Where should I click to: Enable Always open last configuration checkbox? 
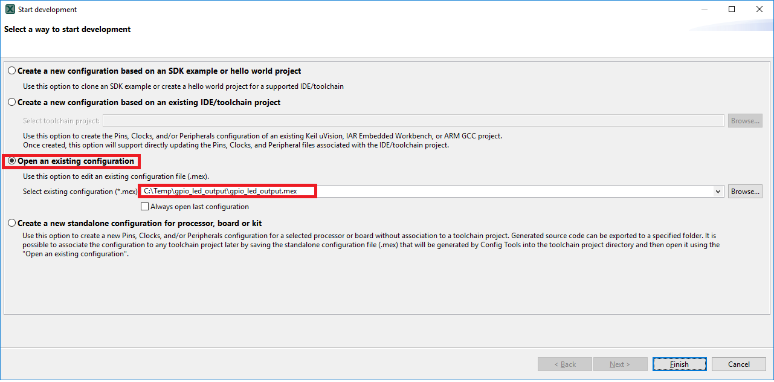pos(144,207)
